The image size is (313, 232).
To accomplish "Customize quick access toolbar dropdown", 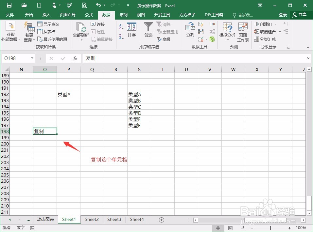I will (128, 5).
